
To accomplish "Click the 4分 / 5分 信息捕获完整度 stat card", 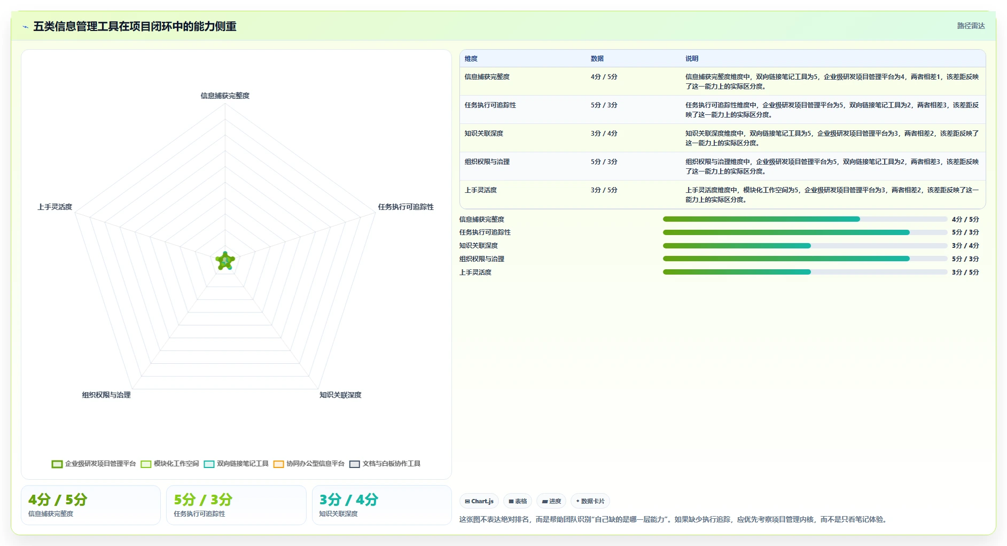I will [91, 505].
